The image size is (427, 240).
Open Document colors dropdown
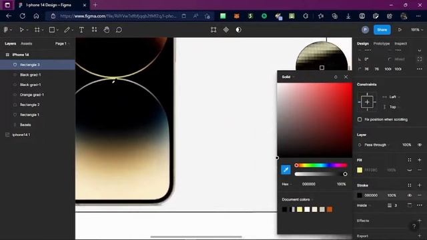click(298, 199)
